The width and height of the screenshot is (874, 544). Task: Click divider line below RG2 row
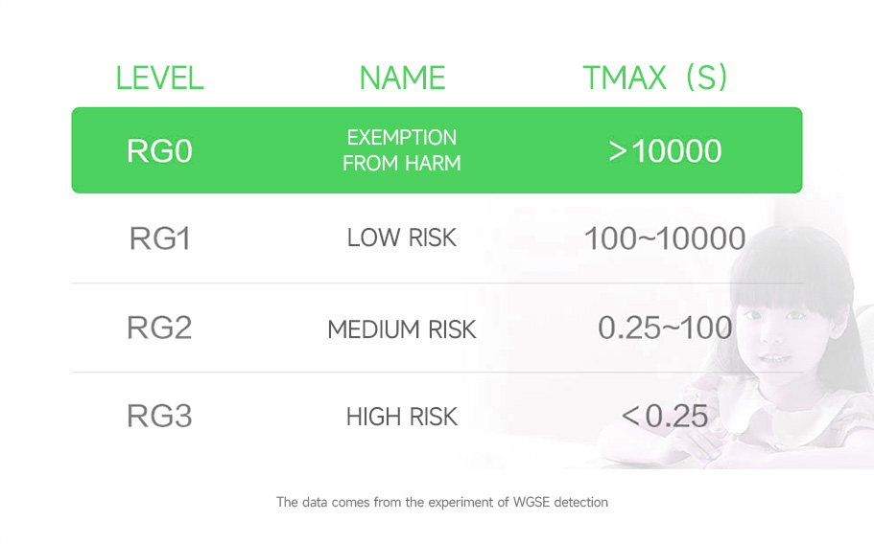437,373
